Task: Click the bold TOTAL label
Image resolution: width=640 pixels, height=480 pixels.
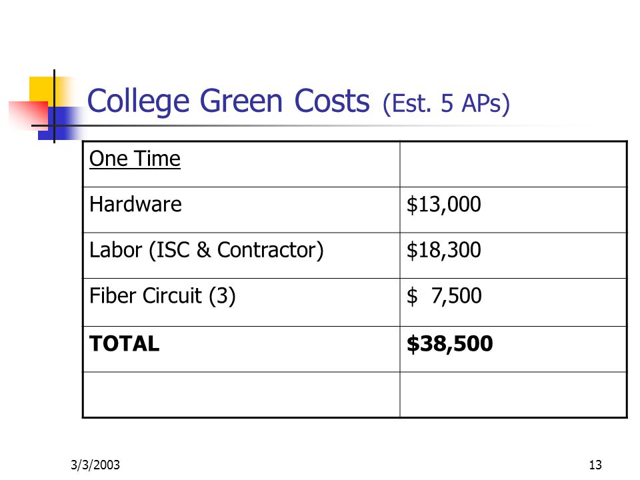Action: pos(125,344)
